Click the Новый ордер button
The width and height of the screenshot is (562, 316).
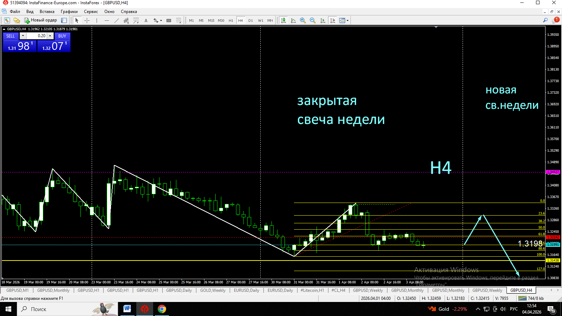(x=40, y=20)
